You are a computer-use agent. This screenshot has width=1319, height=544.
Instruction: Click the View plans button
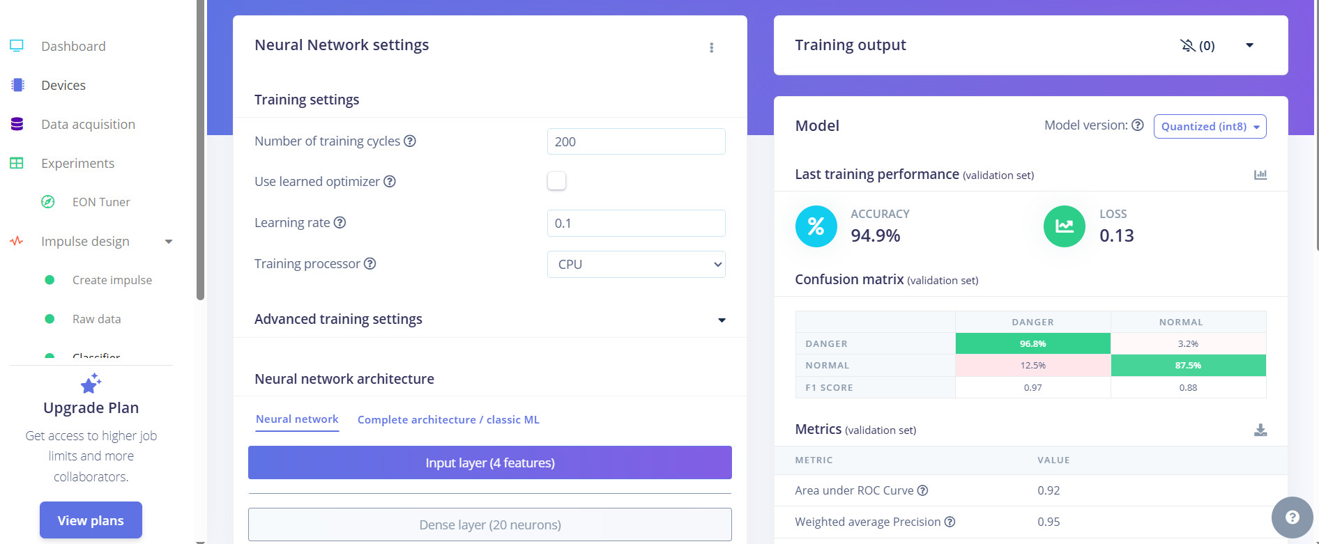91,520
